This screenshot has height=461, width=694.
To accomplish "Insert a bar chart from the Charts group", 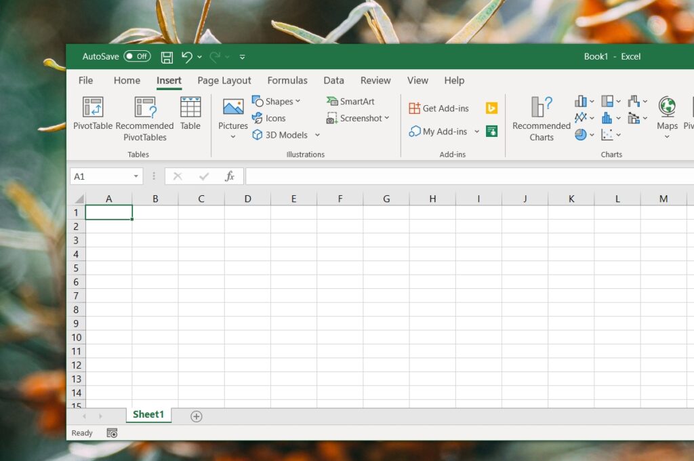I will coord(581,100).
